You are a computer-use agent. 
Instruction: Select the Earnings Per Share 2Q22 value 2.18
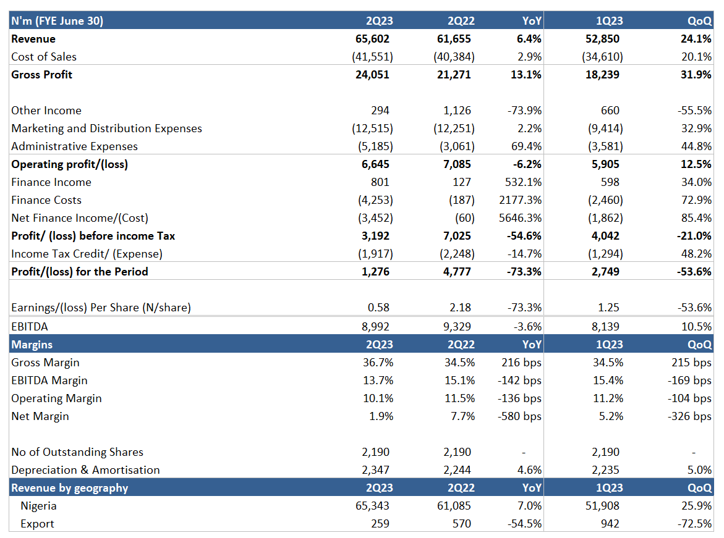(x=462, y=308)
